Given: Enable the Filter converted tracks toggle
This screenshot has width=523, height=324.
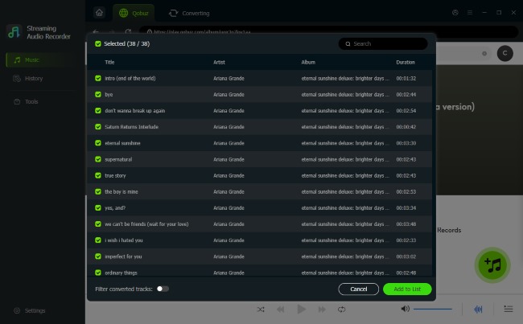Looking at the screenshot, I should [x=163, y=289].
